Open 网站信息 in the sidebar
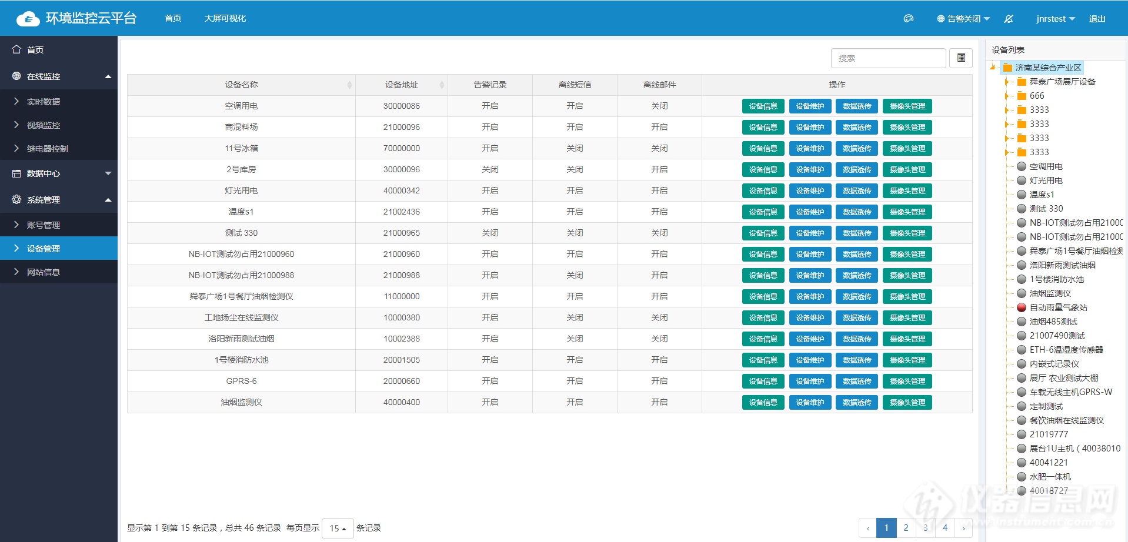Screen dimensions: 1128x542 (x=59, y=272)
